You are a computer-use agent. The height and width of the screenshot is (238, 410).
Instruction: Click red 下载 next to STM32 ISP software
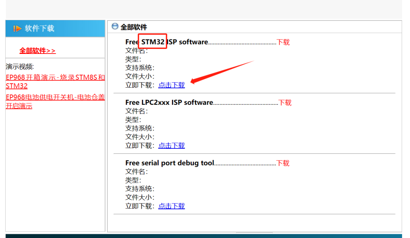point(283,42)
